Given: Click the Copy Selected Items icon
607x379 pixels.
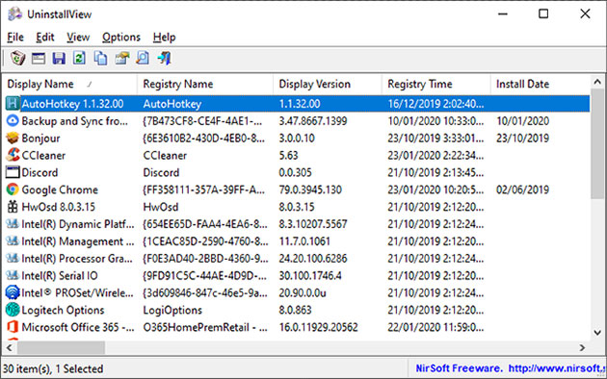Looking at the screenshot, I should (x=100, y=59).
